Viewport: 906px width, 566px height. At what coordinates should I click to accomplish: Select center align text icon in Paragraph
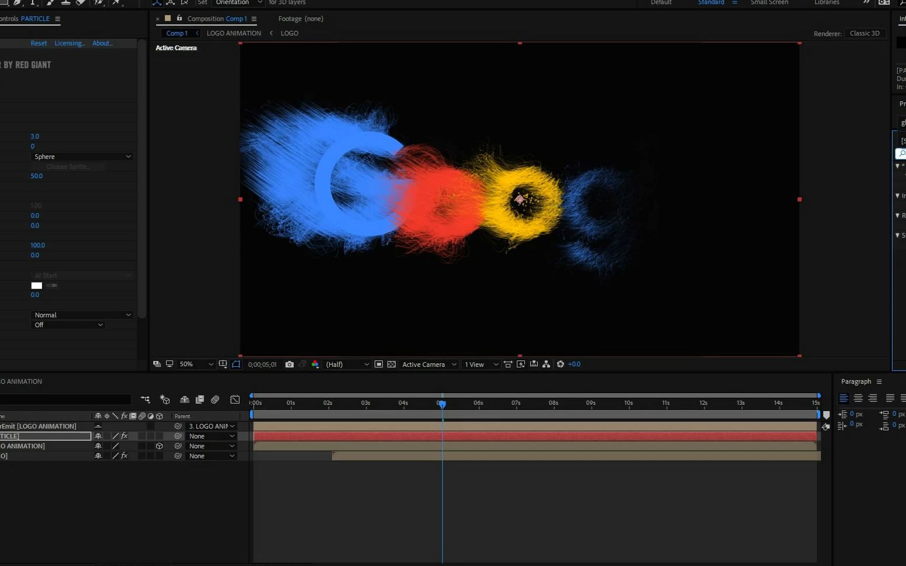(858, 398)
